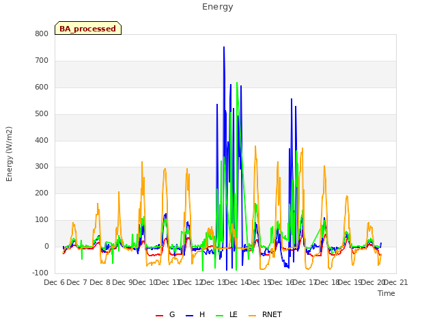Viewport: 437px width, 328px height.
Task: Click the 600 y-axis tick label
Action: coord(42,87)
